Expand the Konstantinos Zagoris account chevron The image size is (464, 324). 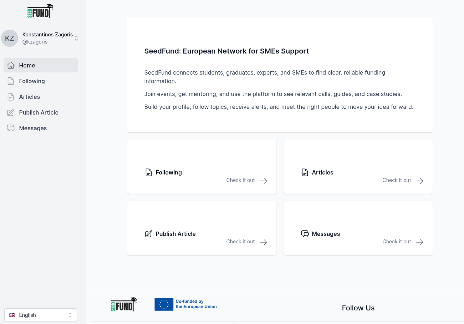pos(76,38)
